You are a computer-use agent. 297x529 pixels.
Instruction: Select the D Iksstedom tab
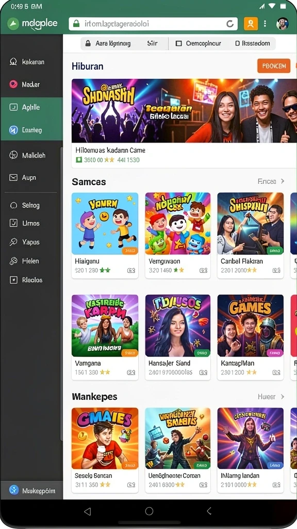pos(253,43)
